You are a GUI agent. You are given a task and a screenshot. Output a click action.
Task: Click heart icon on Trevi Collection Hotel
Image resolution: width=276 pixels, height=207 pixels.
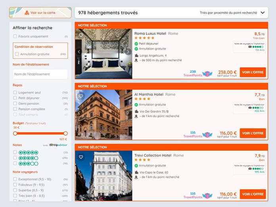[x=81, y=157]
